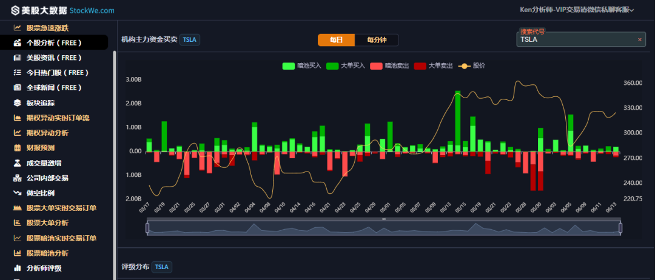Click the 公司内部交易 org-chart icon

coord(17,178)
